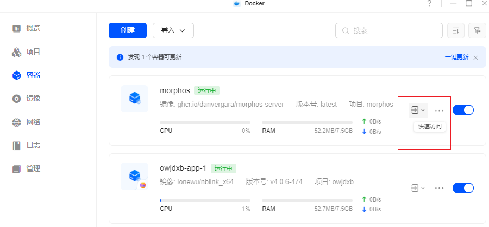This screenshot has width=489, height=227.
Task: Click the 快速访问 tooltip label
Action: 430,127
